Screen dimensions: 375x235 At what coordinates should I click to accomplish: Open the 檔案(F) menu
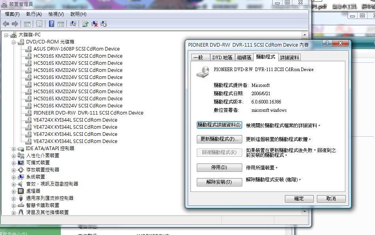click(x=12, y=14)
